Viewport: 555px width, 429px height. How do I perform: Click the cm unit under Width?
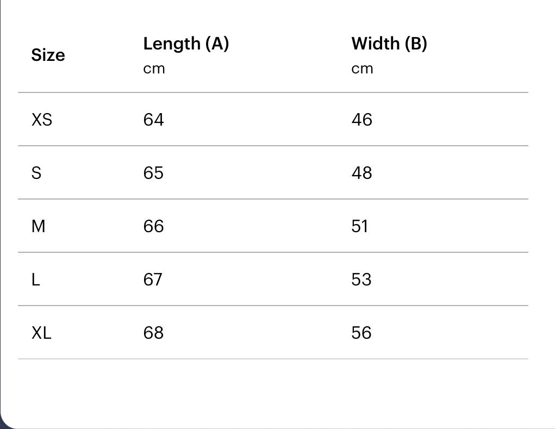(362, 69)
